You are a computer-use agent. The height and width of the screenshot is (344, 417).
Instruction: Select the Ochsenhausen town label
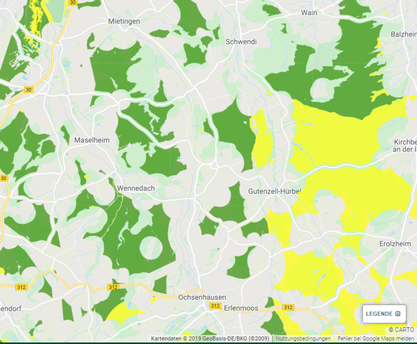pyautogui.click(x=202, y=297)
